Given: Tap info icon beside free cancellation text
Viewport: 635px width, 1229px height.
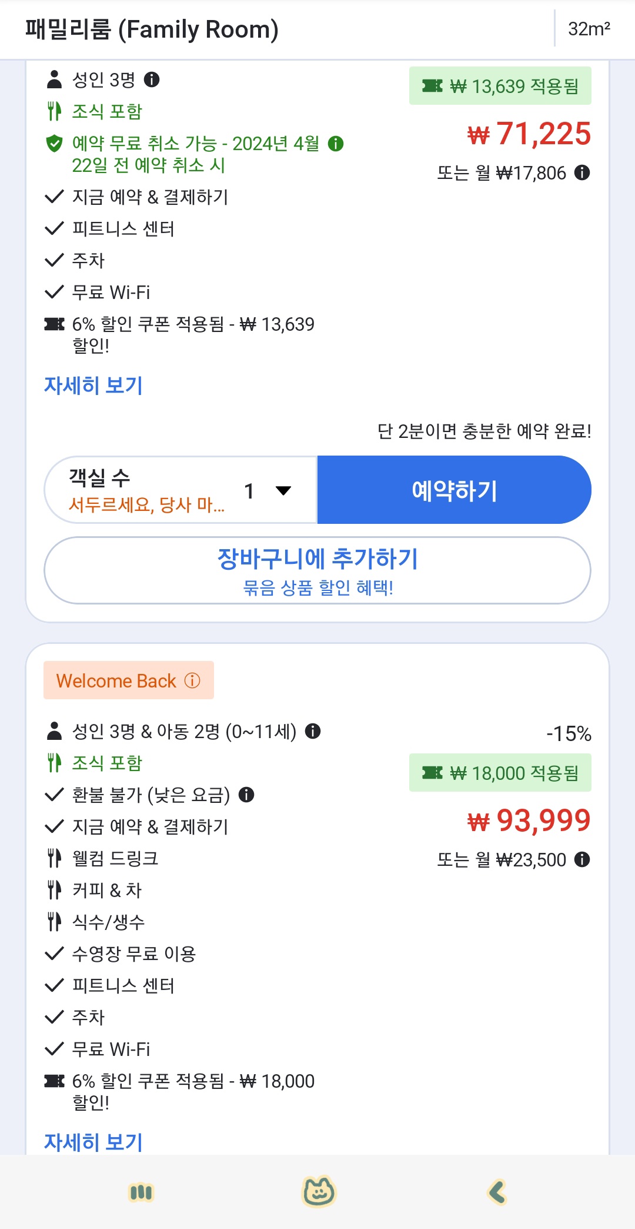Looking at the screenshot, I should pyautogui.click(x=336, y=144).
